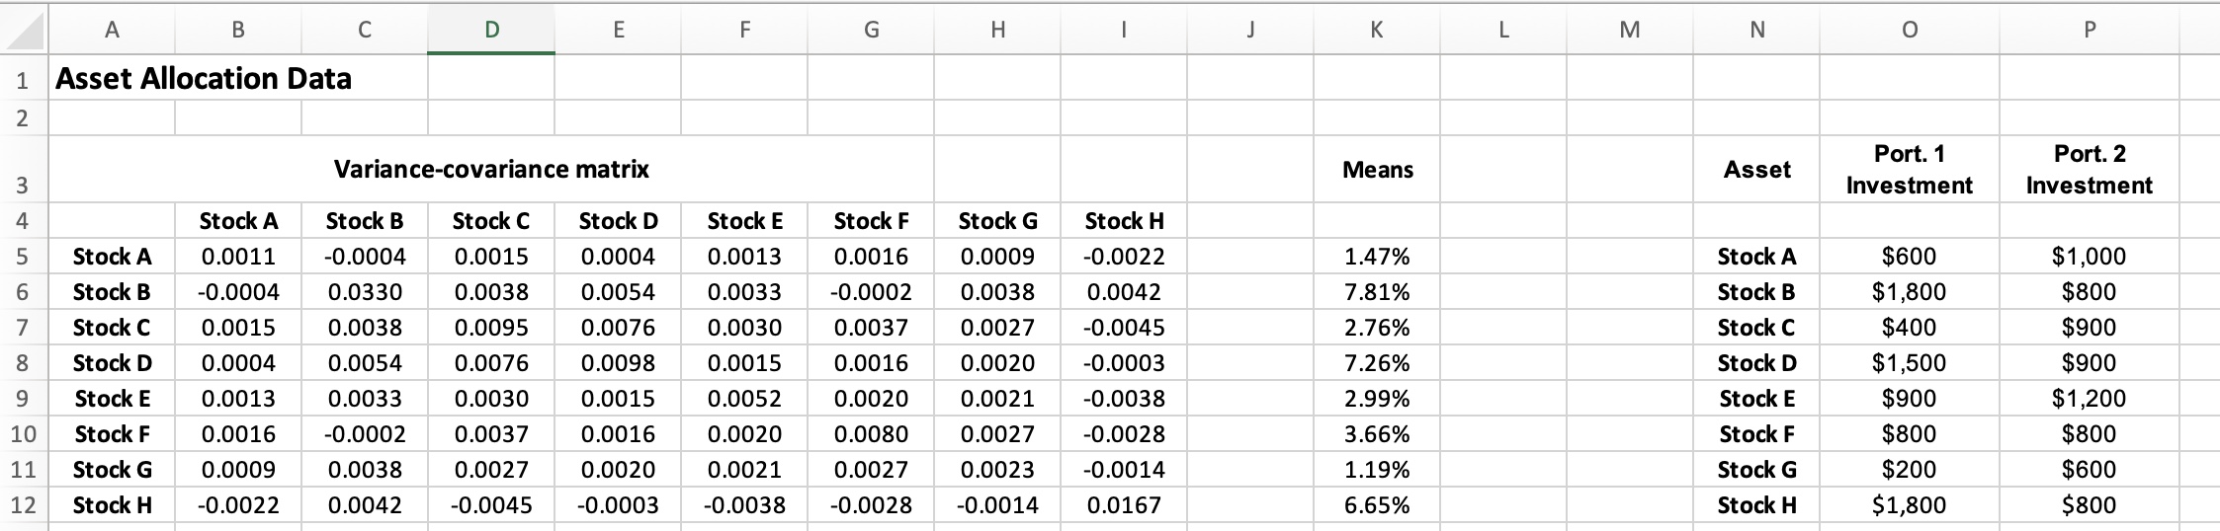Select covariance -0.0045 in Stock C row
Viewport: 2220px width, 531px height.
pos(1124,328)
